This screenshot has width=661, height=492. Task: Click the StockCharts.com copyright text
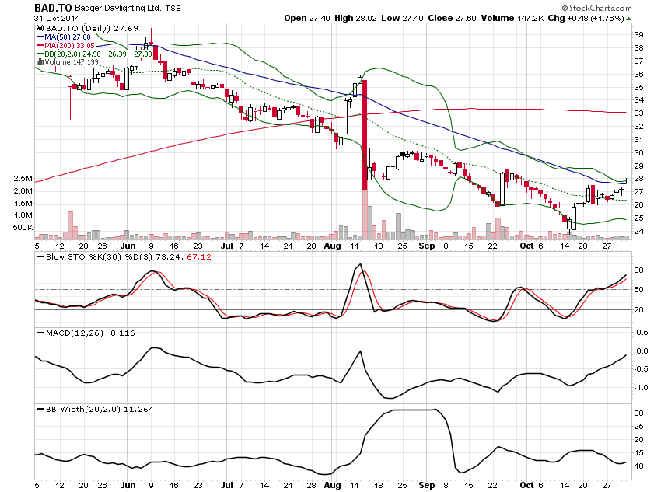pyautogui.click(x=597, y=8)
